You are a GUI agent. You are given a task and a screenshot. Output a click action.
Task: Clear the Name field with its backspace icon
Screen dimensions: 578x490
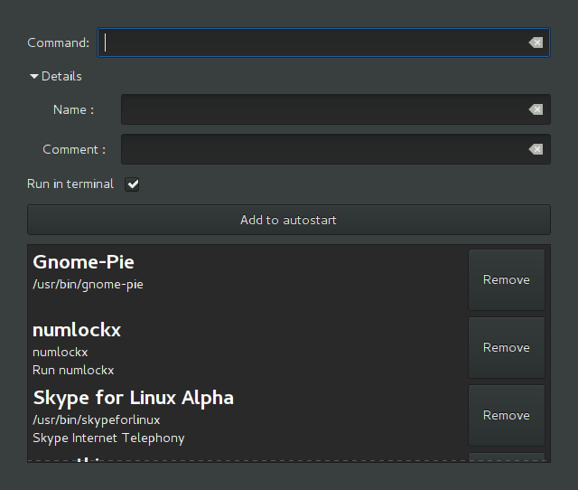(x=536, y=109)
